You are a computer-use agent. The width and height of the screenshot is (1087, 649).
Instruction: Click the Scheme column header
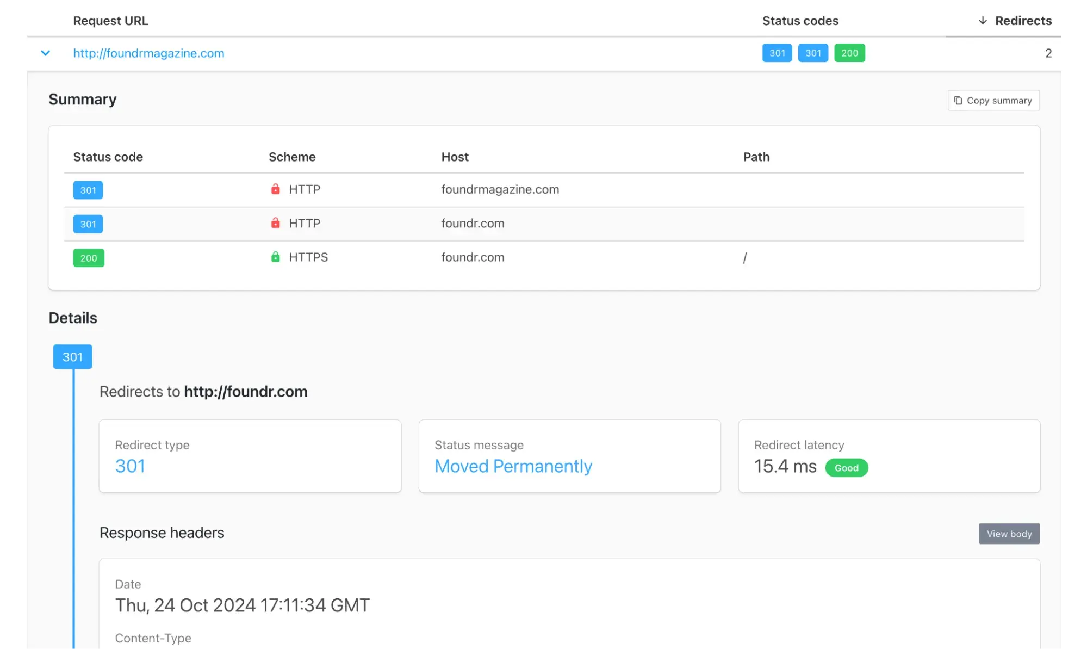[292, 157]
